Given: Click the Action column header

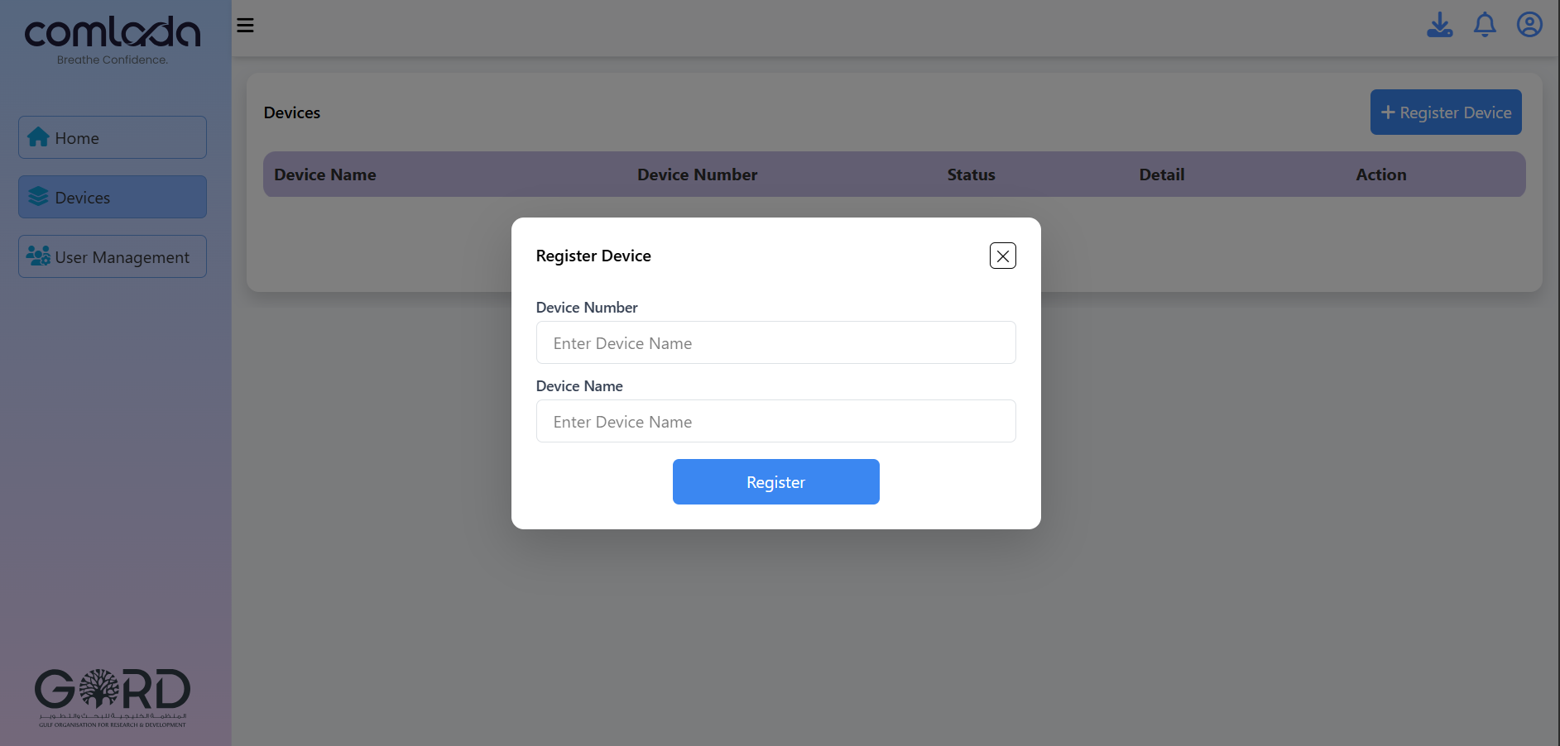Looking at the screenshot, I should 1380,175.
